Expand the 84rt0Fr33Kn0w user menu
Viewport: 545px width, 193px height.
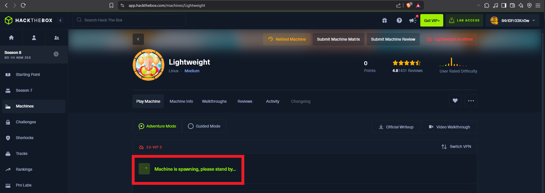point(513,20)
